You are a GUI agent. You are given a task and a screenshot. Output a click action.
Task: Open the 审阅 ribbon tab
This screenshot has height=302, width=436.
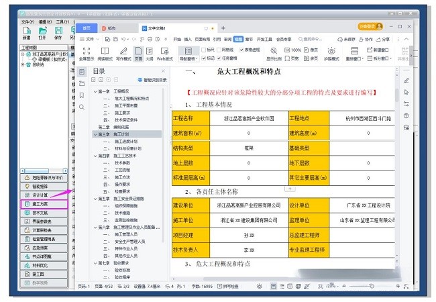(228, 39)
